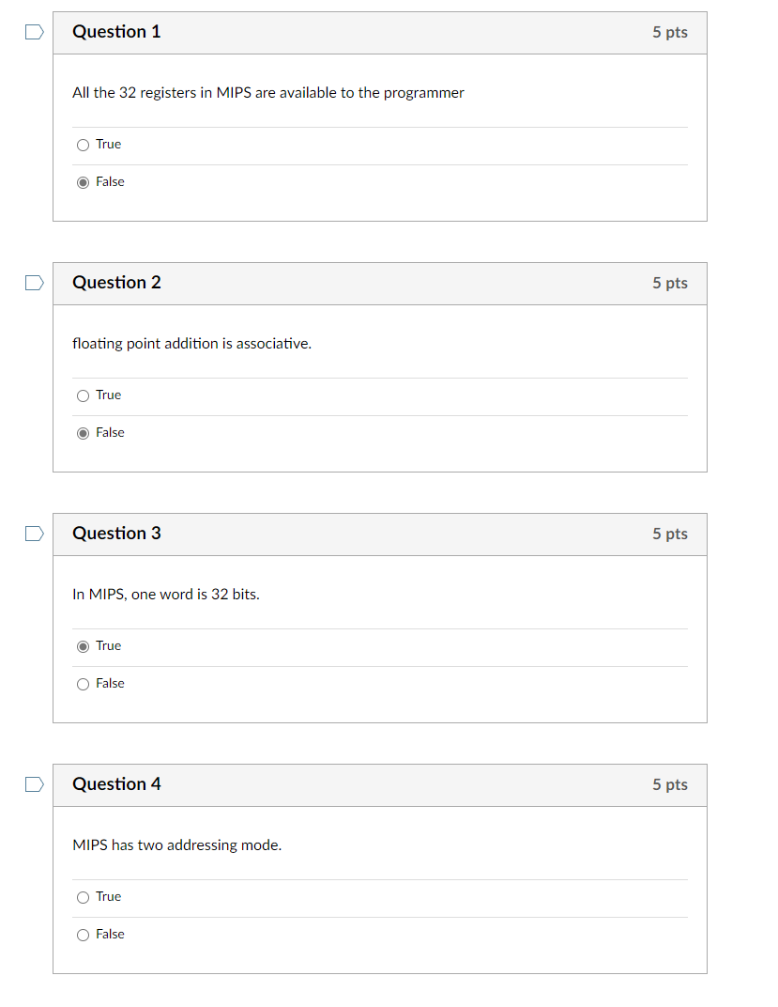The image size is (778, 1007).
Task: Flag Question 1 using the bookmark icon
Action: (34, 31)
